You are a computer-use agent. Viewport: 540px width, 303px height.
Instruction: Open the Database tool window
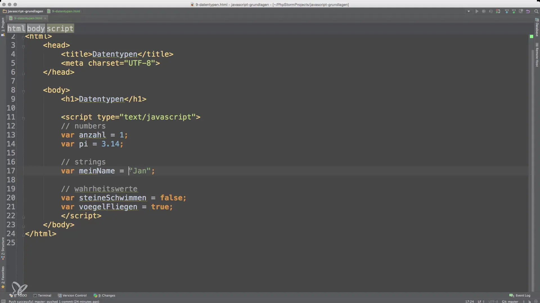point(537,27)
